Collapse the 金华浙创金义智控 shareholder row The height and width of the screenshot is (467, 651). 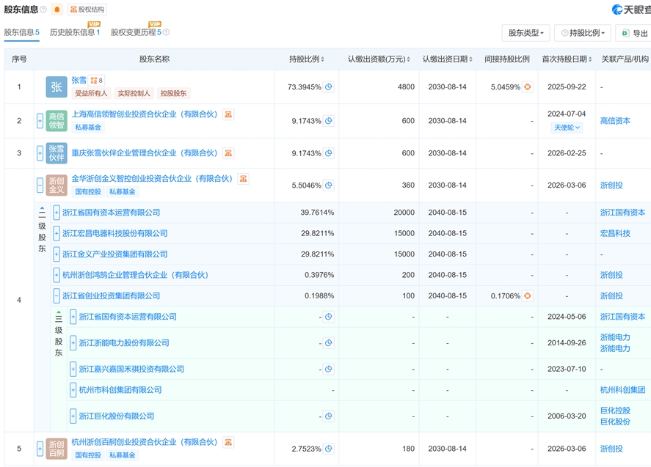[40, 185]
